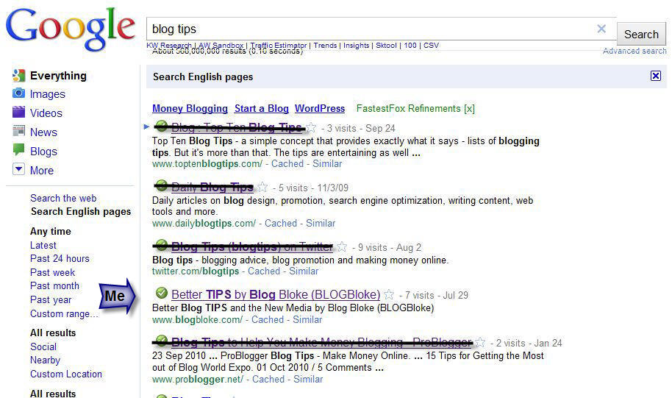
Task: Open Cached copy of blogbloke.com
Action: 268,319
